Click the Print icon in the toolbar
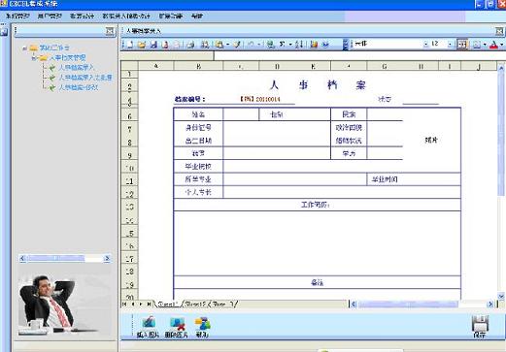Viewport: 506px width, 352px height. click(x=190, y=45)
